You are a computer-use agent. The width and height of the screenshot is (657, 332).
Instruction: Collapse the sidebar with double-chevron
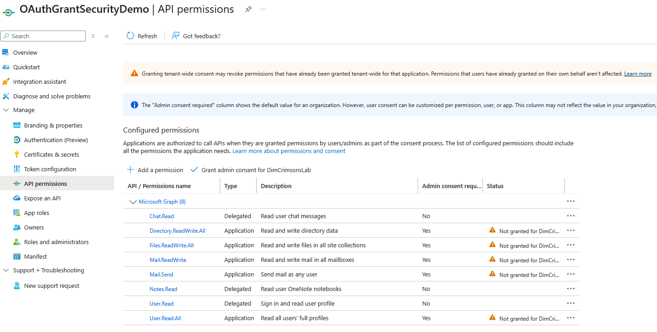(x=107, y=36)
